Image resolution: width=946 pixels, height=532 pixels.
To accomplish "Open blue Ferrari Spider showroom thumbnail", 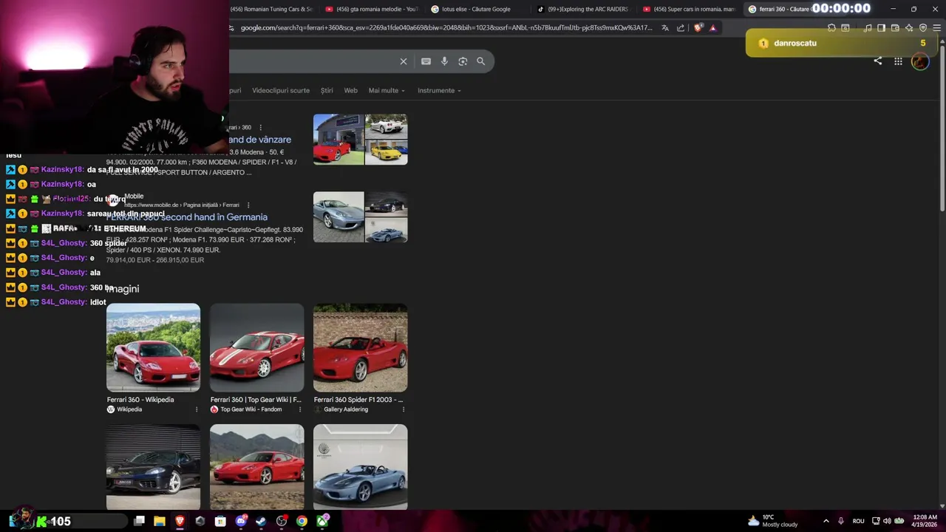I will point(360,467).
